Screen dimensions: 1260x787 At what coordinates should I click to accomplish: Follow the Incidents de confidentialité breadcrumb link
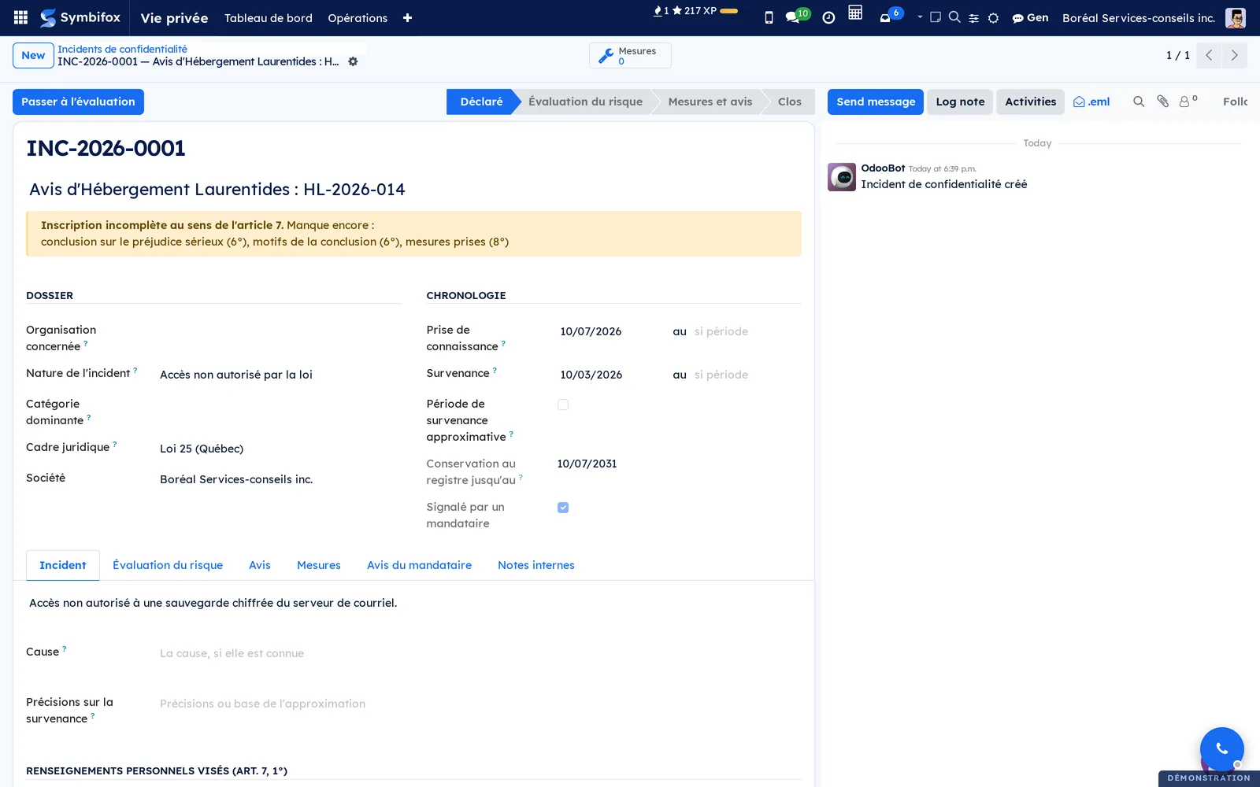coord(122,49)
